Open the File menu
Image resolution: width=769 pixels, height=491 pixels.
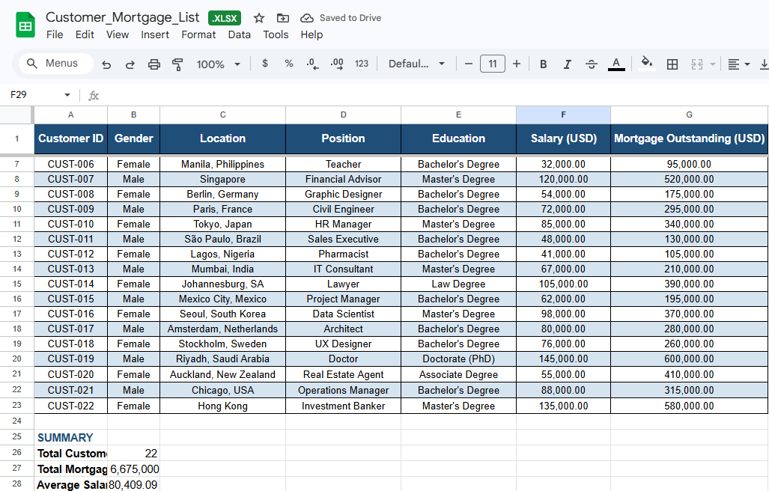[x=55, y=34]
